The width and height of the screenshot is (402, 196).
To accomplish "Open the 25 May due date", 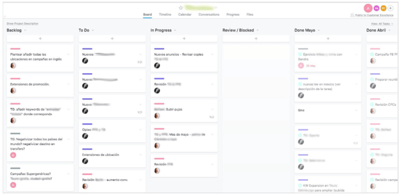I will pyautogui.click(x=311, y=66).
